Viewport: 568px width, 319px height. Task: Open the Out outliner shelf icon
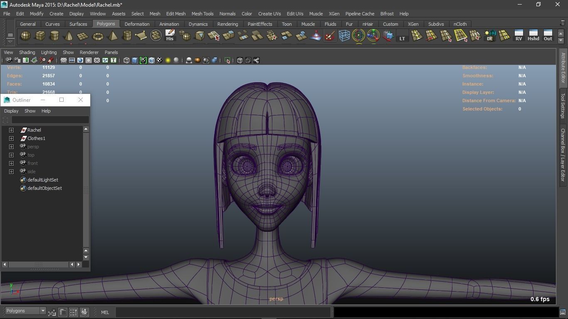click(548, 36)
